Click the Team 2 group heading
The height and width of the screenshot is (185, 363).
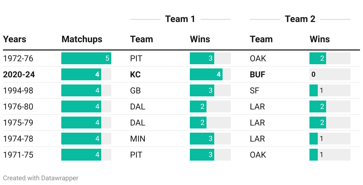pyautogui.click(x=300, y=19)
